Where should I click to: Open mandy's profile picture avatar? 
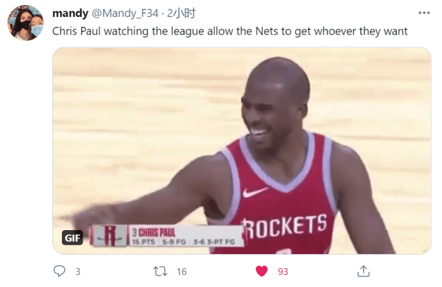[x=25, y=23]
